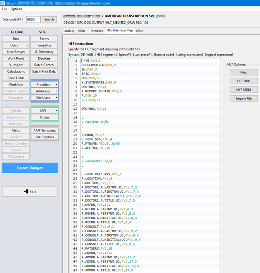Image resolution: width=260 pixels, height=273 pixels.
Task: Click the Exit button door icon
Action: point(26,192)
